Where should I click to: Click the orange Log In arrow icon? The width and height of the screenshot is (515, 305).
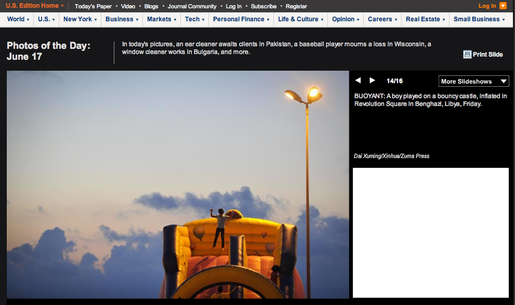(503, 6)
